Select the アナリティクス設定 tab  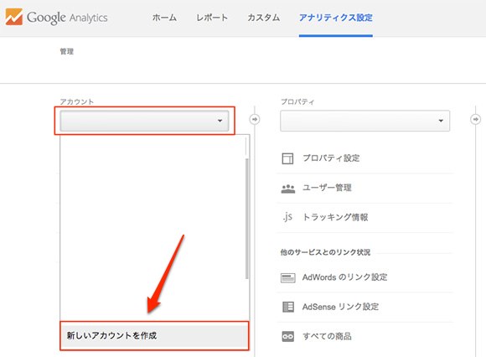coord(336,18)
